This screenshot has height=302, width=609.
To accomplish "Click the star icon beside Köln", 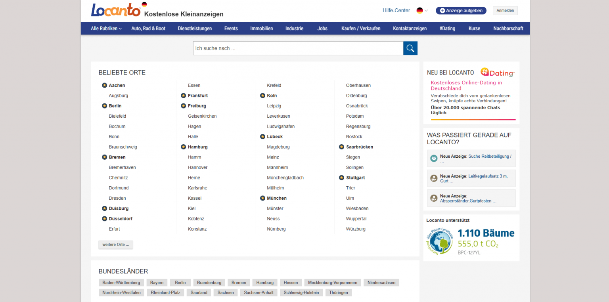I will pos(262,96).
